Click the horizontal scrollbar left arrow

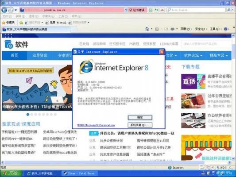pyautogui.click(x=2, y=162)
